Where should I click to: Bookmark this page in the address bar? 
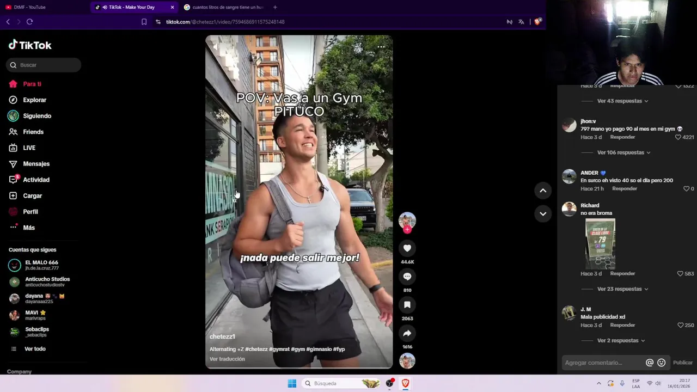[x=144, y=22]
